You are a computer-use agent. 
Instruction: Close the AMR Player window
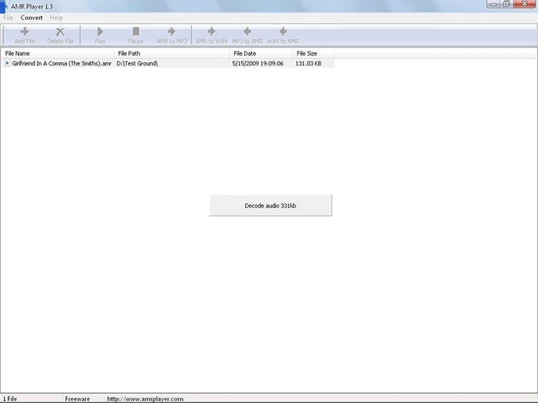(x=524, y=4)
